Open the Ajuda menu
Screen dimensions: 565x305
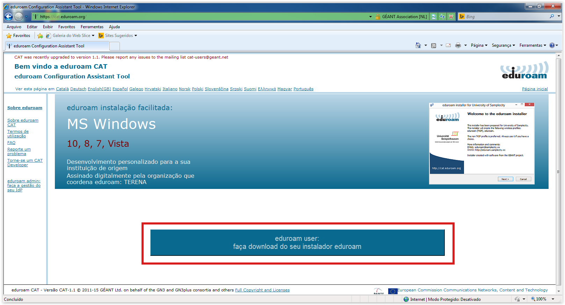(x=114, y=27)
